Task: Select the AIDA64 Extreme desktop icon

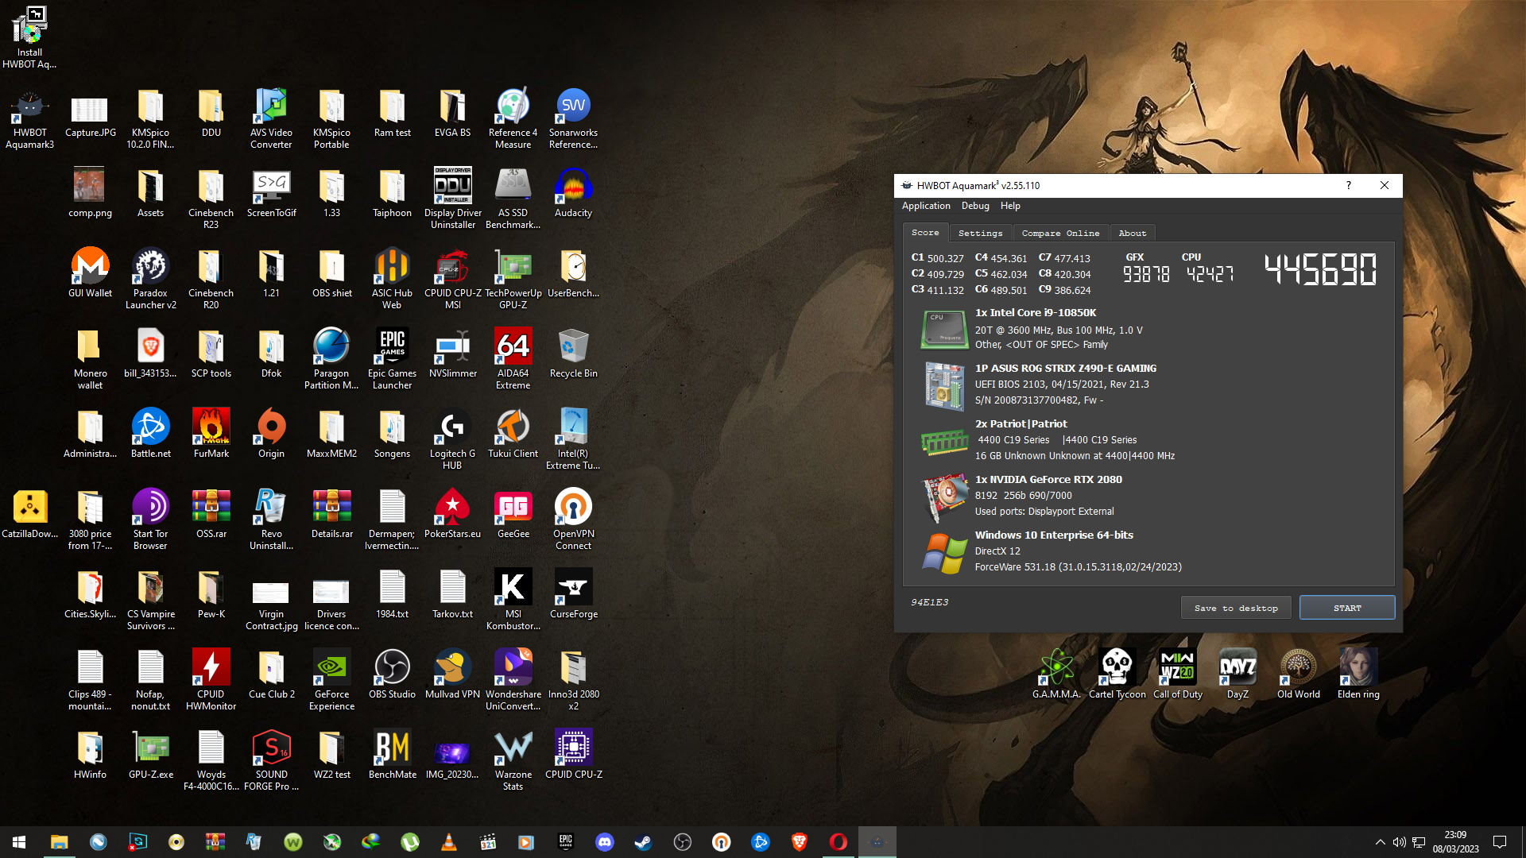Action: 513,359
